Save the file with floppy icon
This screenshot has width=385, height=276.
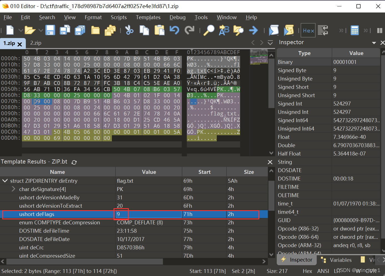(x=50, y=30)
